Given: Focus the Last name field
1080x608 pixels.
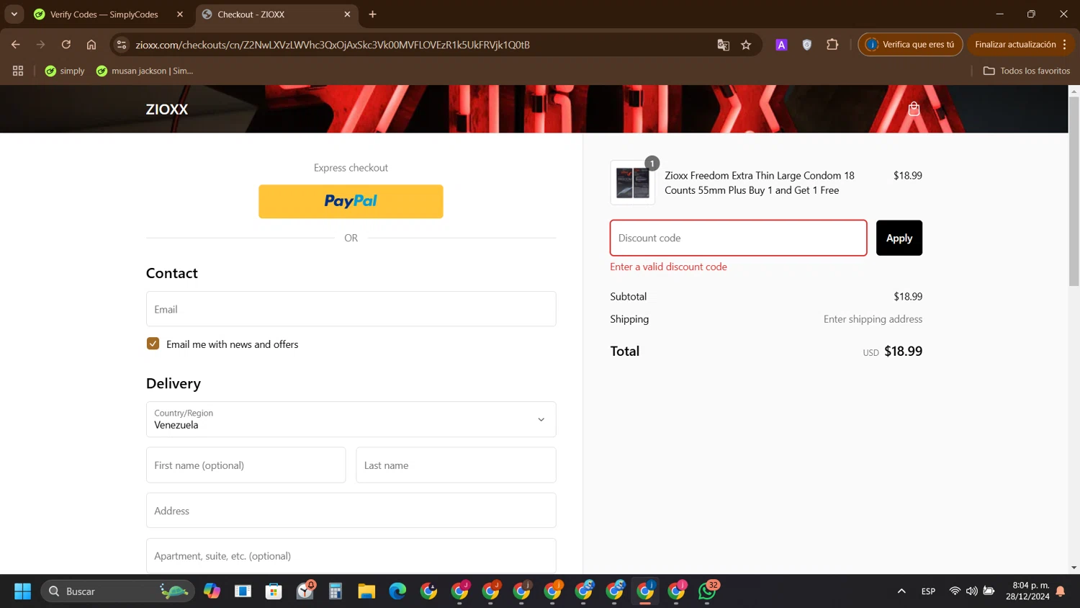Looking at the screenshot, I should pos(456,465).
